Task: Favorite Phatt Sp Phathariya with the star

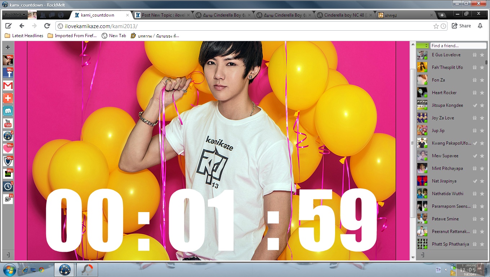Action: 482,244
